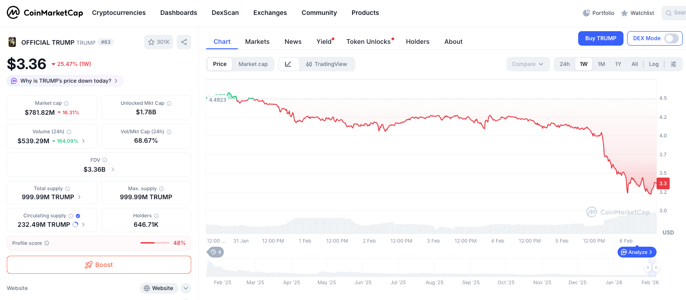Switch chart to Market cap view
Viewport: 686px width, 300px height.
point(253,64)
